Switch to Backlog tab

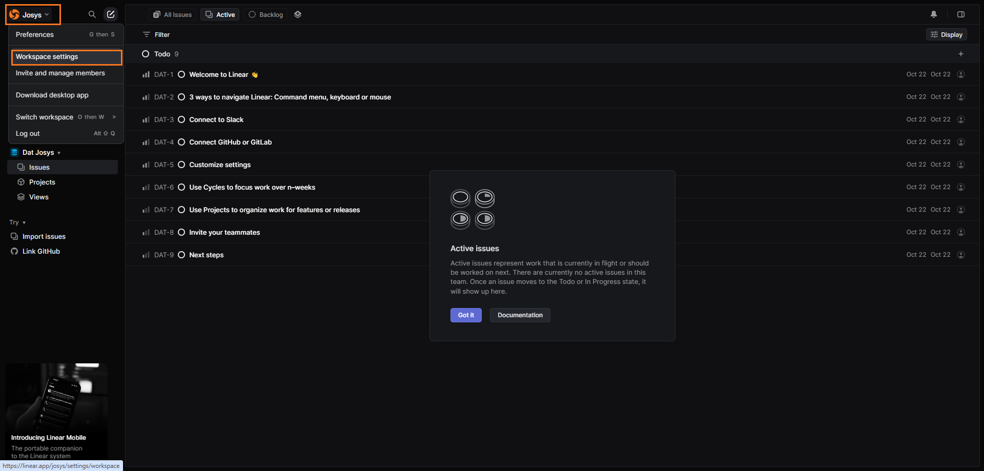click(265, 14)
